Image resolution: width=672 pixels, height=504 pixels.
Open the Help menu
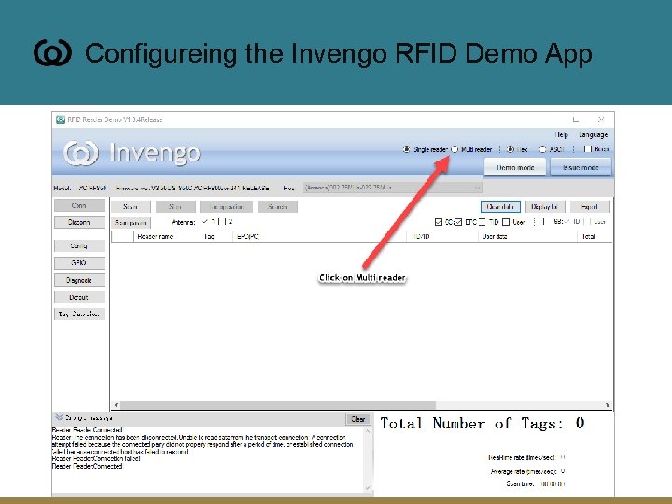562,134
